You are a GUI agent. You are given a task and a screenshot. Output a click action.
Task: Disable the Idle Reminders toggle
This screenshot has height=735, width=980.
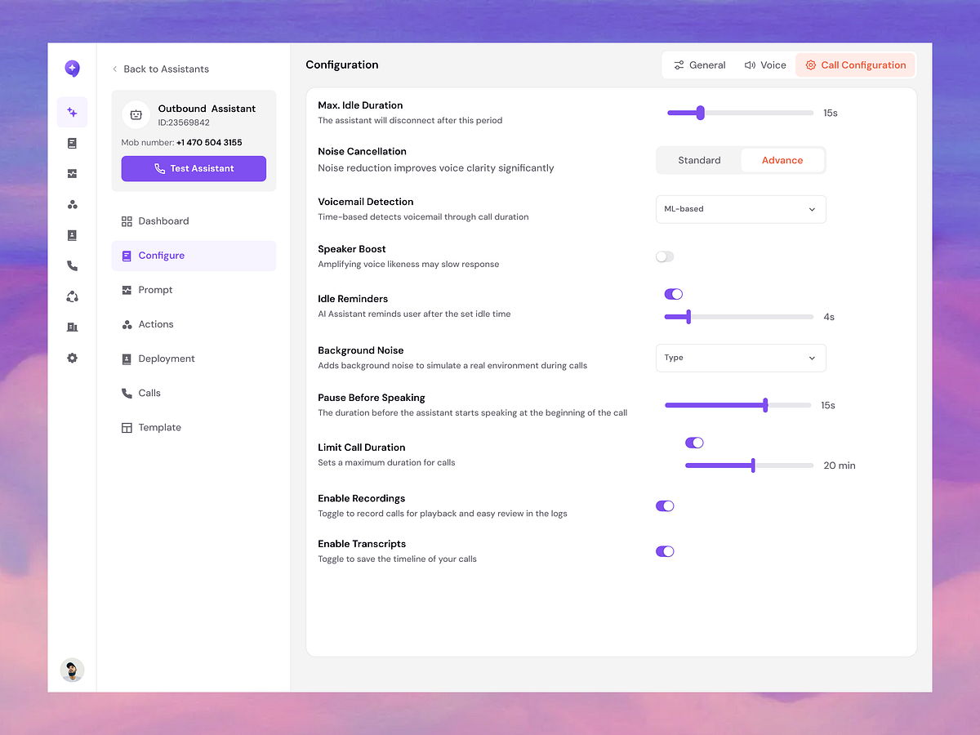[673, 293]
